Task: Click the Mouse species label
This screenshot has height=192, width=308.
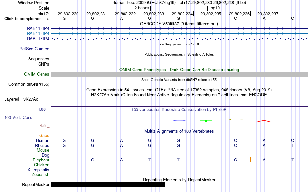Action: [x=43, y=150]
